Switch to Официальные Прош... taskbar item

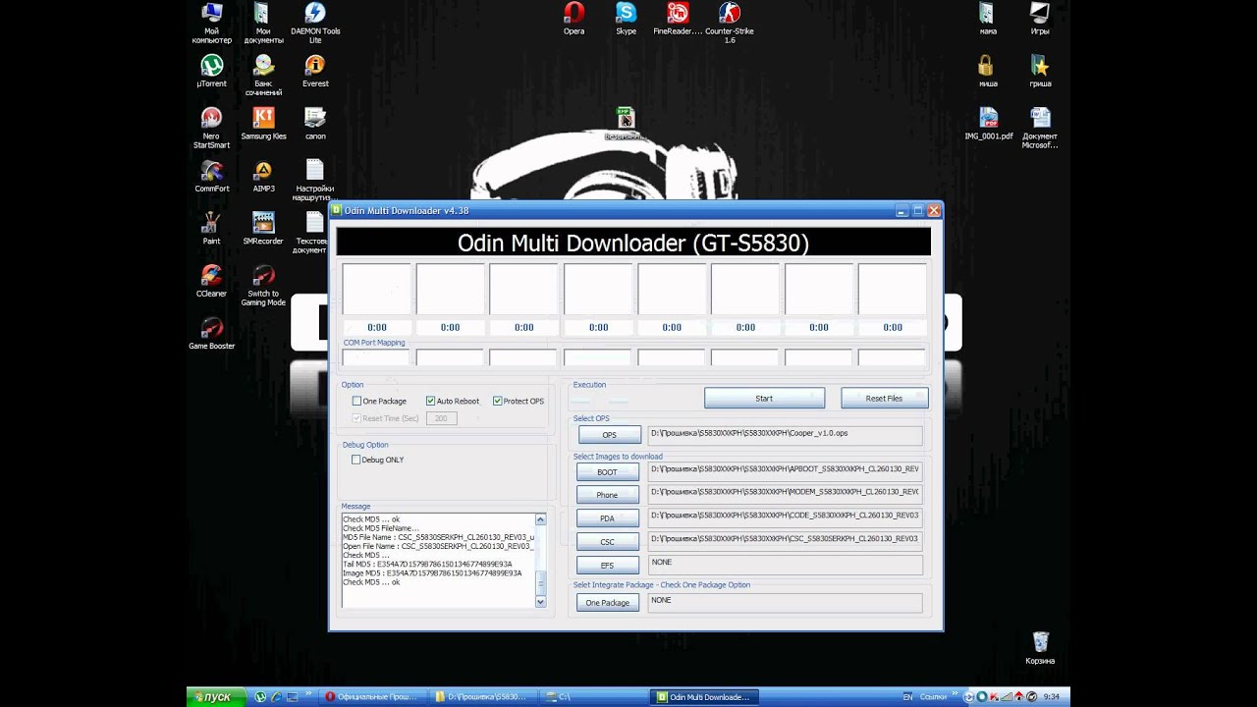coord(371,697)
